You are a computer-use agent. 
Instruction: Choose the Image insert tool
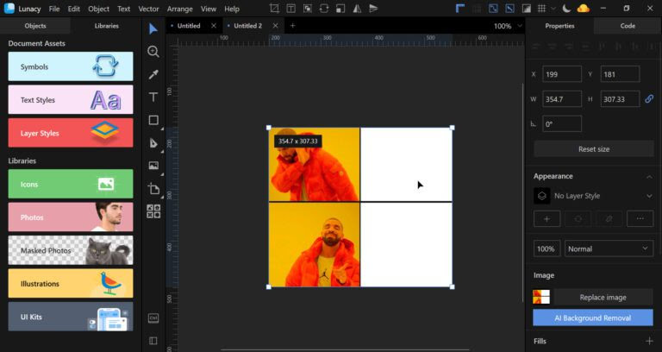[153, 166]
